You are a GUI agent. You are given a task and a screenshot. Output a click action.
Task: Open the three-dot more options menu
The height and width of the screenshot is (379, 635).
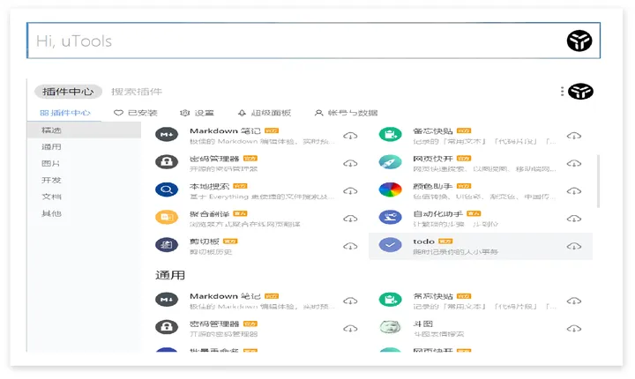click(562, 92)
